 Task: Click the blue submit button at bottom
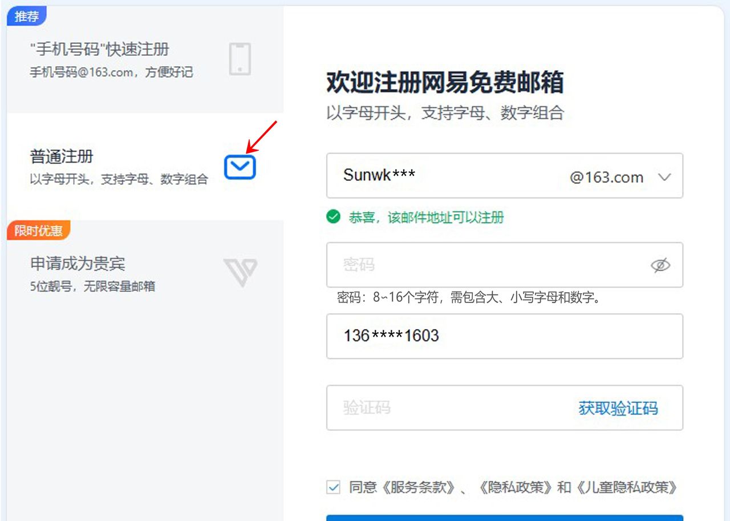point(505,518)
